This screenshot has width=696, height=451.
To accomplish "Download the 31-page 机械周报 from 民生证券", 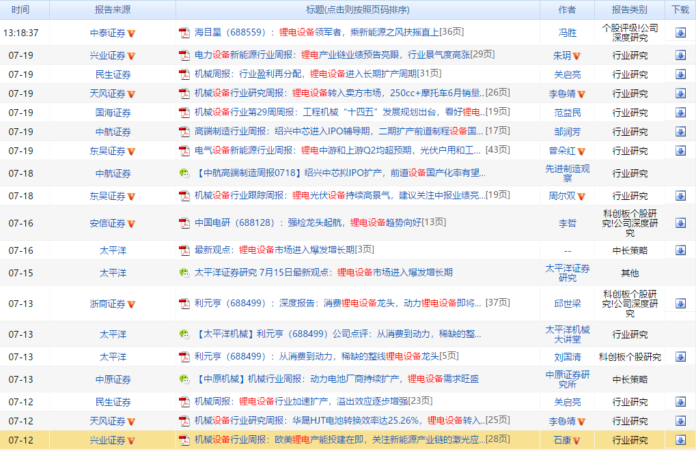I will click(680, 74).
